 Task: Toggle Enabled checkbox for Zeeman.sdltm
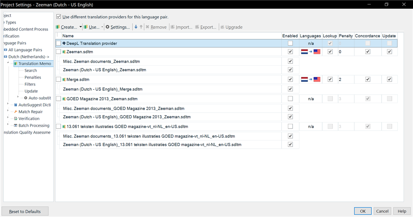click(x=290, y=52)
